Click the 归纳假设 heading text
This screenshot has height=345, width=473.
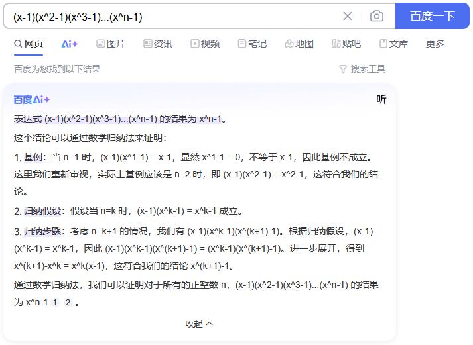point(42,211)
